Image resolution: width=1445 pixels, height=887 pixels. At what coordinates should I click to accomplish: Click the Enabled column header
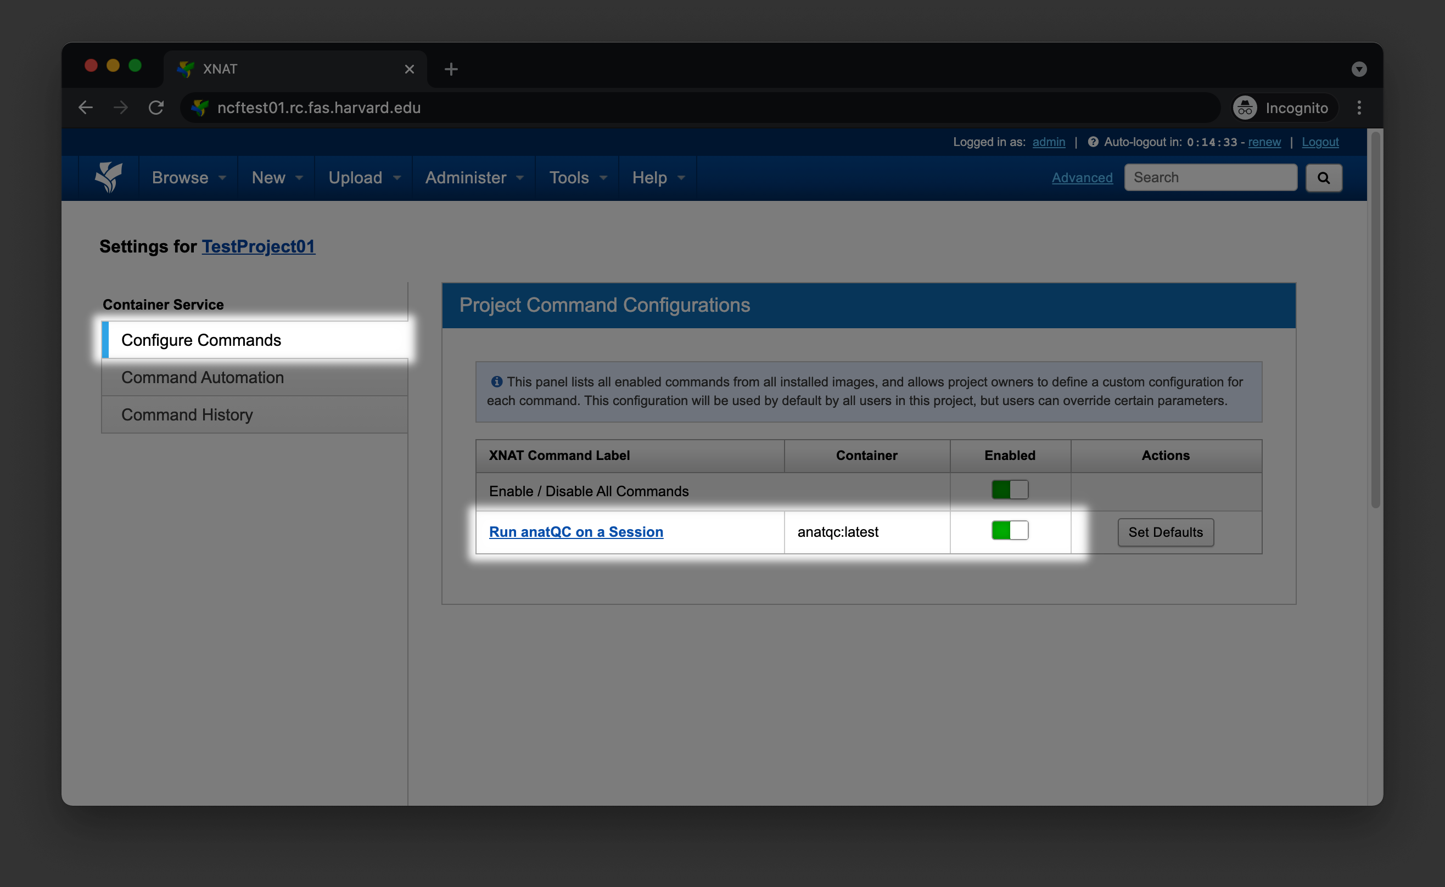pos(1010,455)
